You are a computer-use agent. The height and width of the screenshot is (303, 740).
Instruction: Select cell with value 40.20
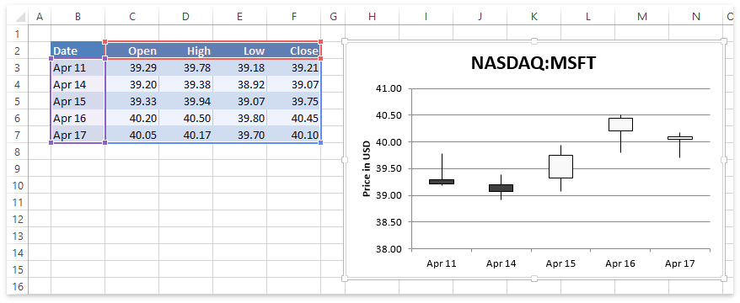coord(132,118)
